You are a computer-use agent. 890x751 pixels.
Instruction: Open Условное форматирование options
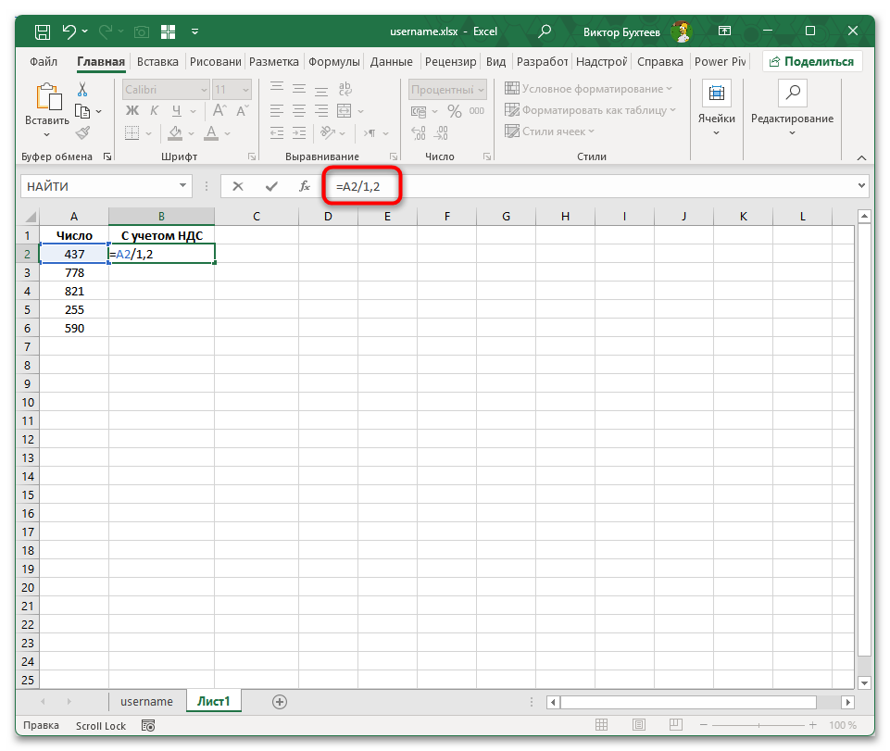[x=588, y=88]
